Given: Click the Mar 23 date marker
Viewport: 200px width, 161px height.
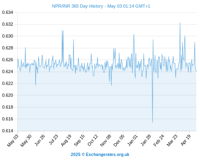Looking at the screenshot, I should click(172, 140).
